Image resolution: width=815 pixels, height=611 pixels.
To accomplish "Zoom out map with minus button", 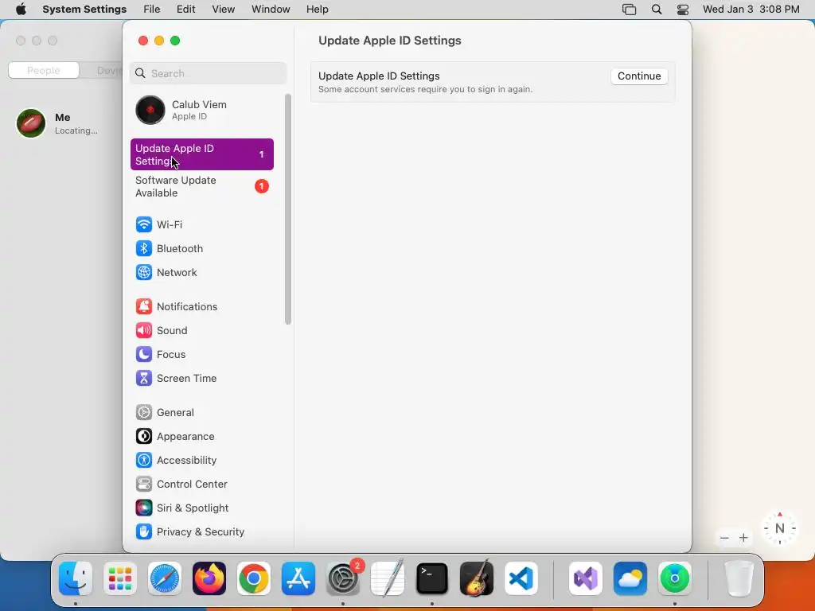I will pos(724,538).
